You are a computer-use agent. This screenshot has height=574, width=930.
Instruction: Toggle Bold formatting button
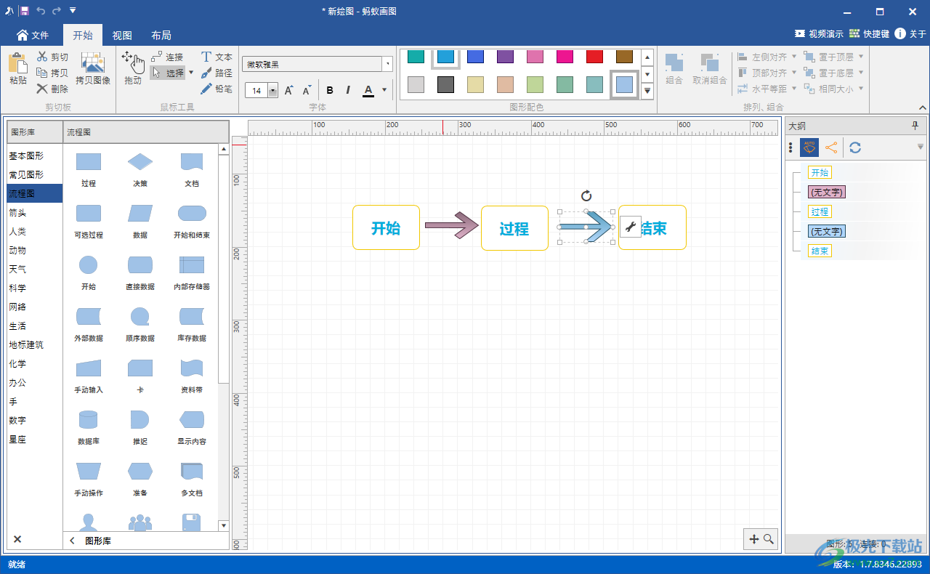(x=330, y=90)
